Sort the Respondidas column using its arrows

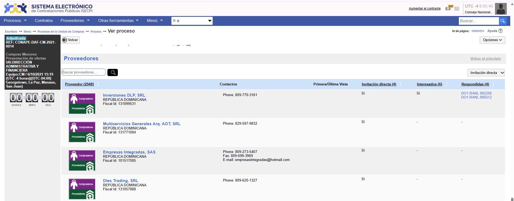point(493,84)
